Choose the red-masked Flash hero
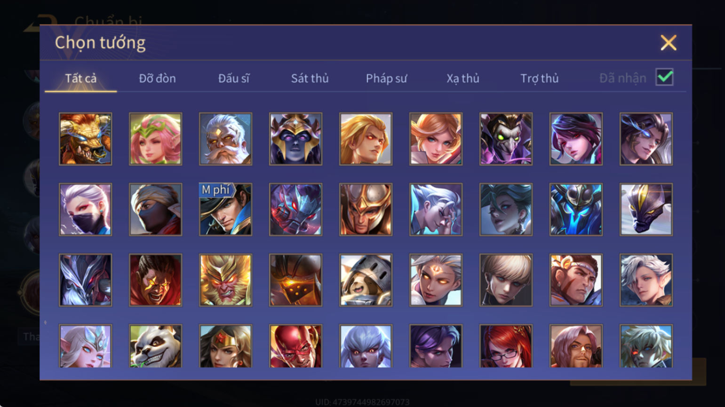This screenshot has height=407, width=725. (295, 346)
